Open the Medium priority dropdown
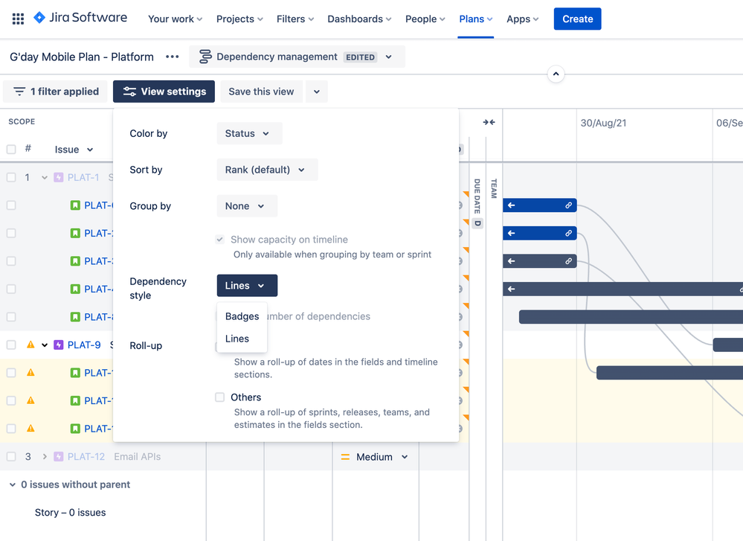The image size is (743, 541). [x=405, y=457]
